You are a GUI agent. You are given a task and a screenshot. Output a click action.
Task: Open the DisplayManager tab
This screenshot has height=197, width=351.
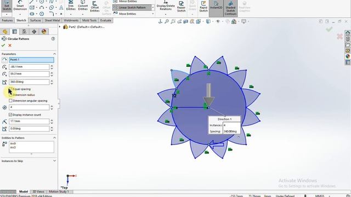coord(44,32)
